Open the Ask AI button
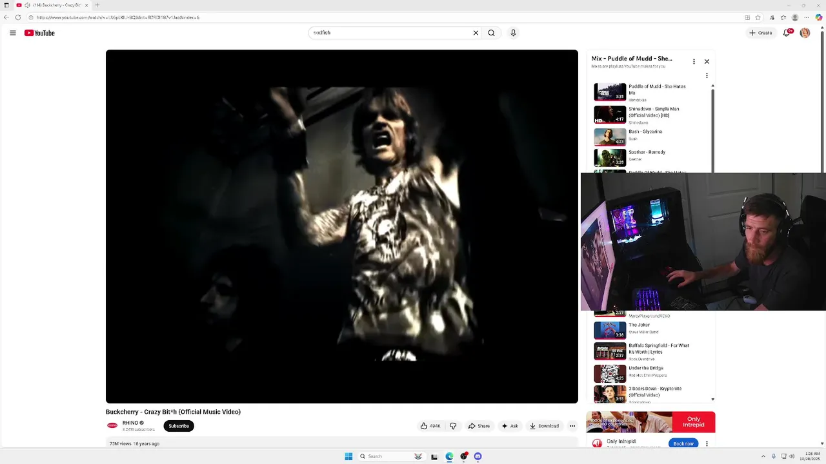The height and width of the screenshot is (464, 826). pos(510,426)
